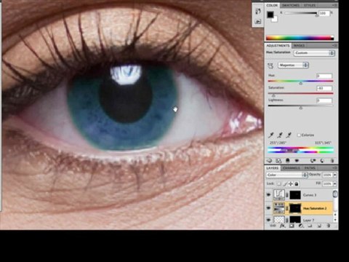
Task: Select the Adjustments tab
Action: tap(278, 46)
